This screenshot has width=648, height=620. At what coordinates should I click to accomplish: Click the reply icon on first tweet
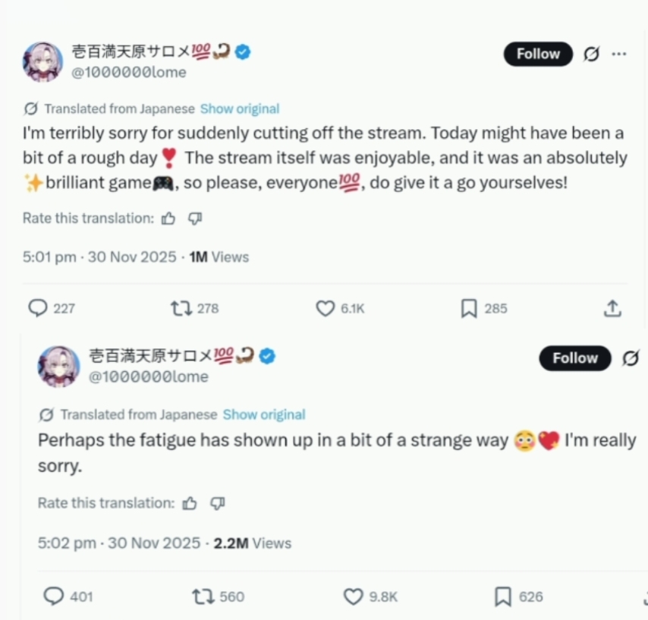click(x=38, y=308)
